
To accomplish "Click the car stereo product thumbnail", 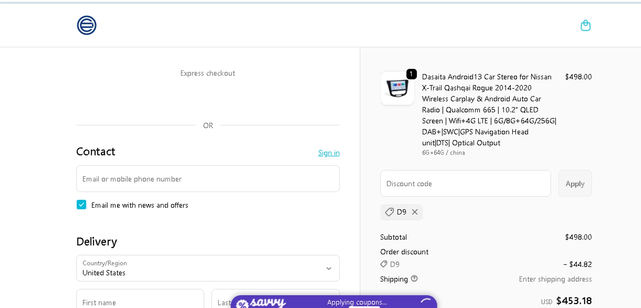I will [397, 88].
